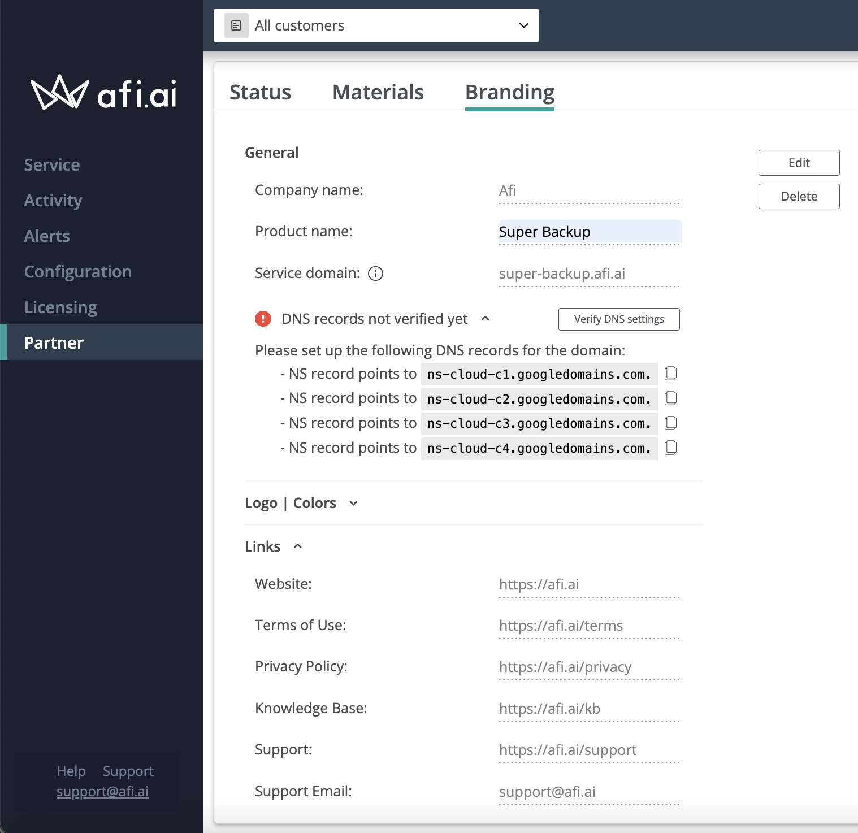Click the Terms of Use URL field
The image size is (858, 833).
590,626
